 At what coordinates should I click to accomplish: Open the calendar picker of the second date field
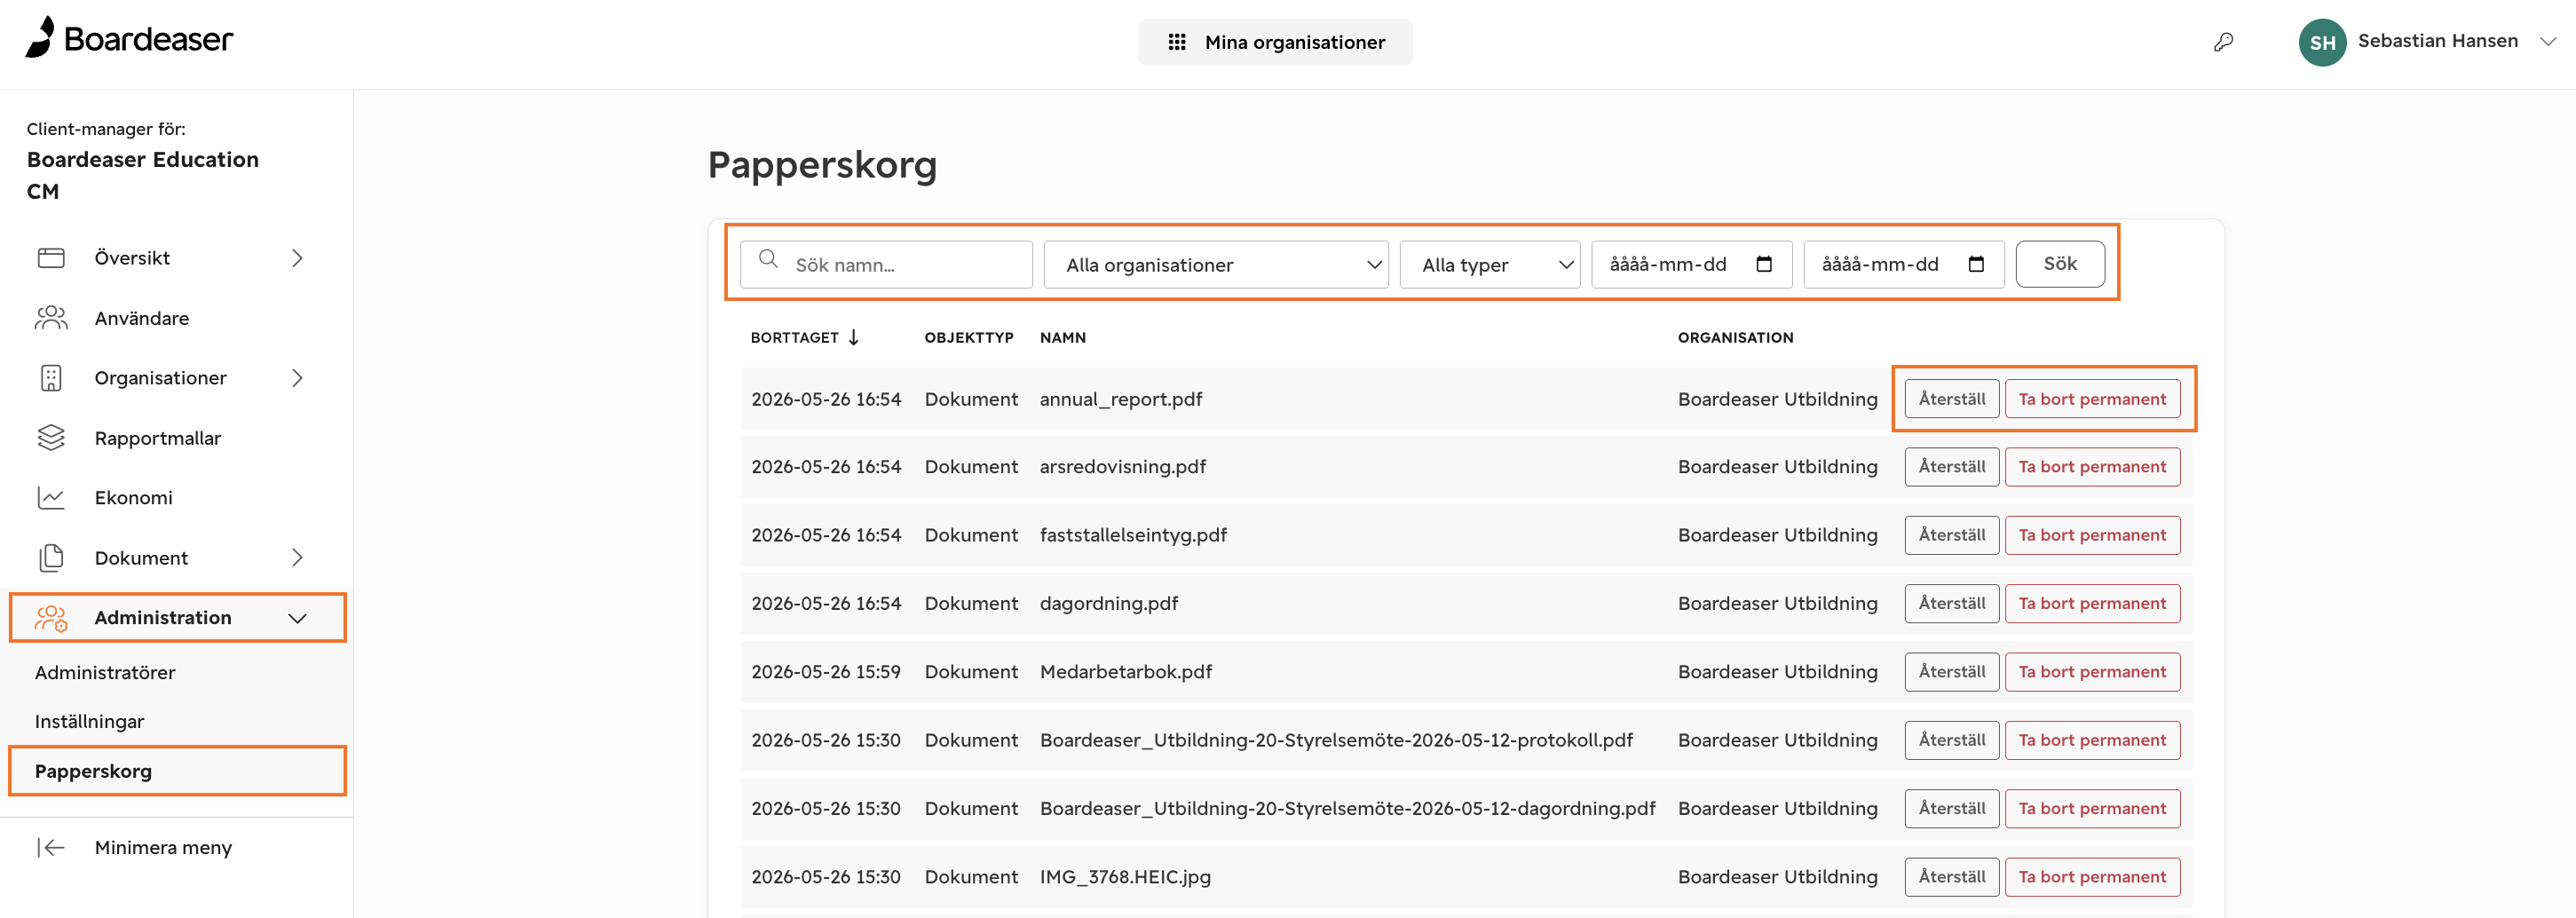click(x=1976, y=264)
